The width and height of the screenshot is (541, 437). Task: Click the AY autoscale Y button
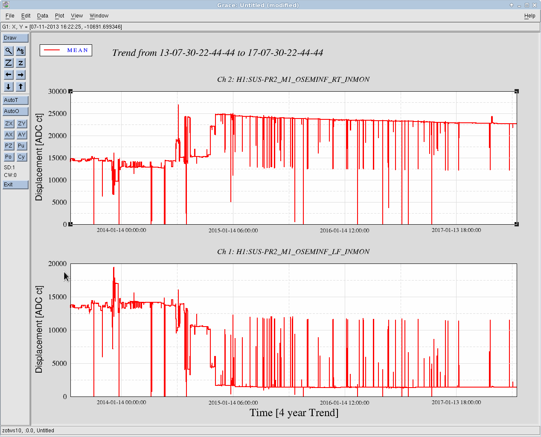pos(21,135)
